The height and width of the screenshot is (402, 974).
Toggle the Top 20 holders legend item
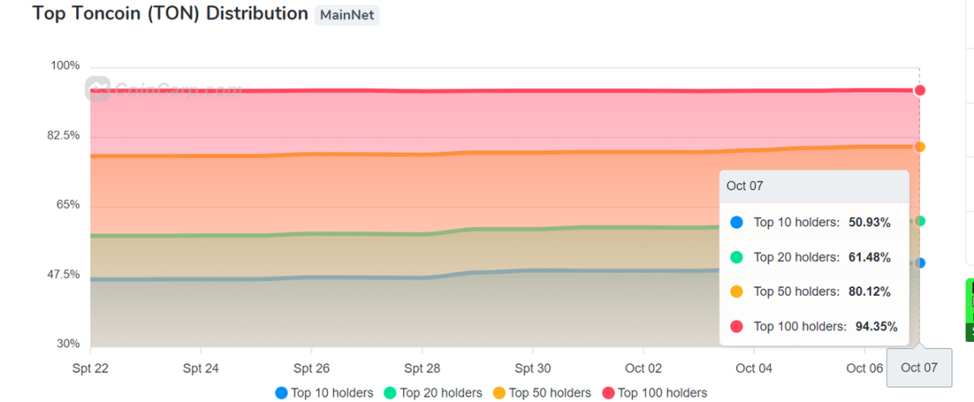point(433,393)
